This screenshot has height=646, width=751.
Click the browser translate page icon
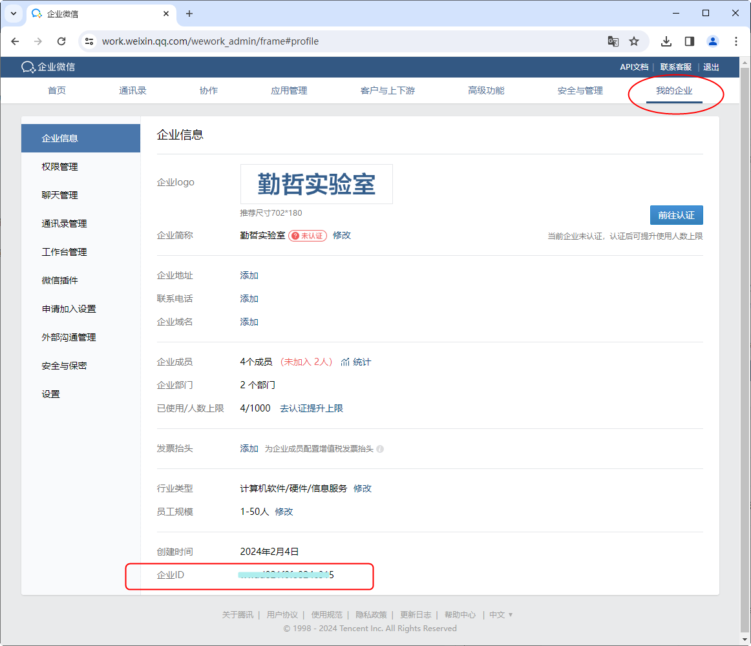pyautogui.click(x=613, y=41)
